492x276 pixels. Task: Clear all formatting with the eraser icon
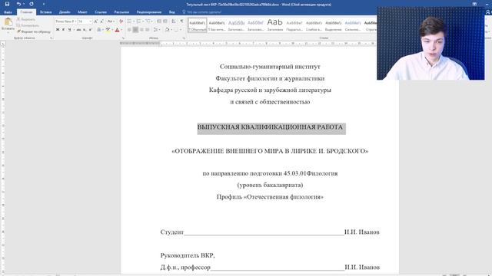coord(121,21)
